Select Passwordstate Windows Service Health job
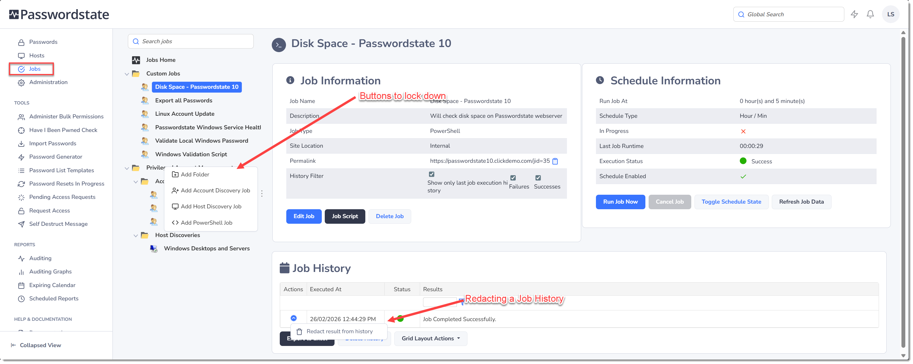 coord(208,128)
